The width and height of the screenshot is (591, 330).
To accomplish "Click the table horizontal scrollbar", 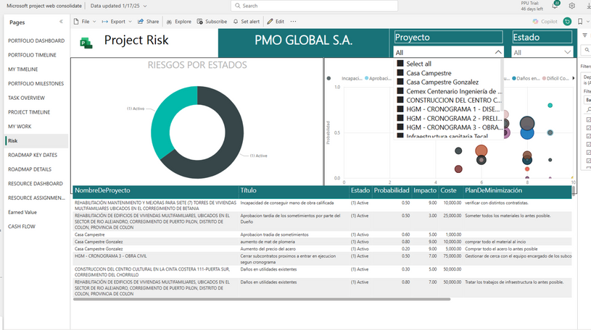I will click(x=262, y=299).
